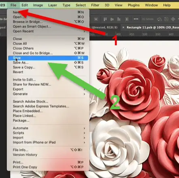Choose Close All

pyautogui.click(x=48, y=44)
